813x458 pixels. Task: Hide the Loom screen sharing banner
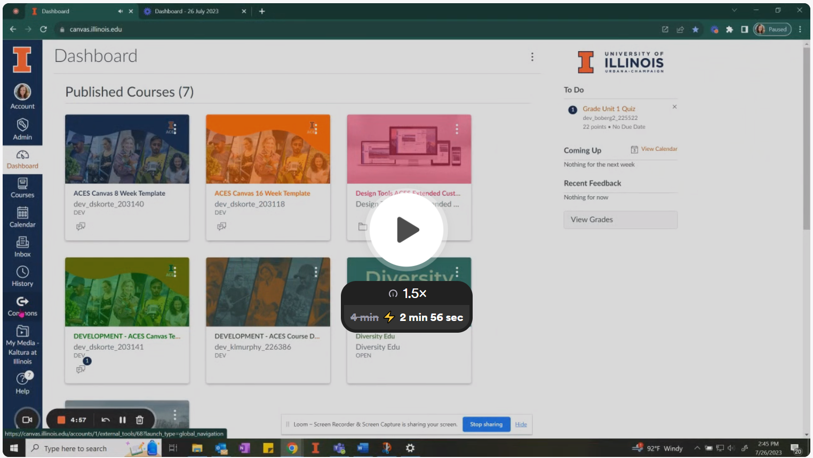click(521, 424)
